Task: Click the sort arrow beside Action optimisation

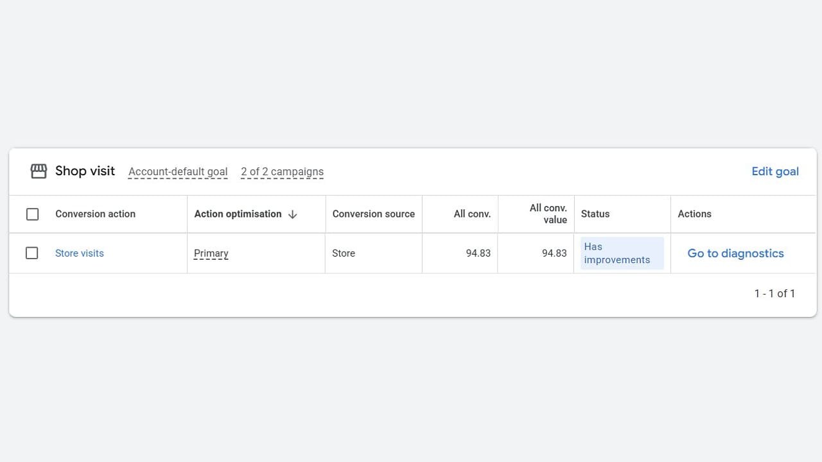Action: point(293,214)
